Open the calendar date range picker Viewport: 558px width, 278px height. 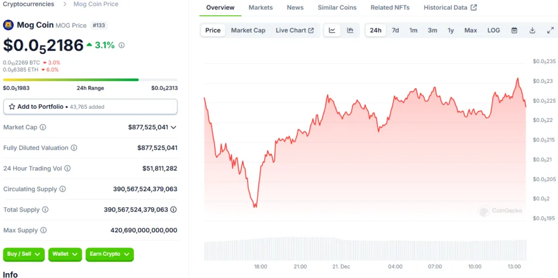514,30
